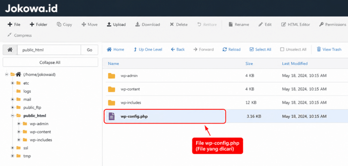Screen dimensions: 348x166
Task: Open the Permissions tool
Action: [333, 25]
